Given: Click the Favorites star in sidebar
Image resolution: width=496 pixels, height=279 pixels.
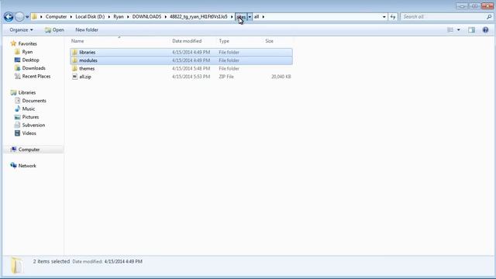Looking at the screenshot, I should [13, 43].
